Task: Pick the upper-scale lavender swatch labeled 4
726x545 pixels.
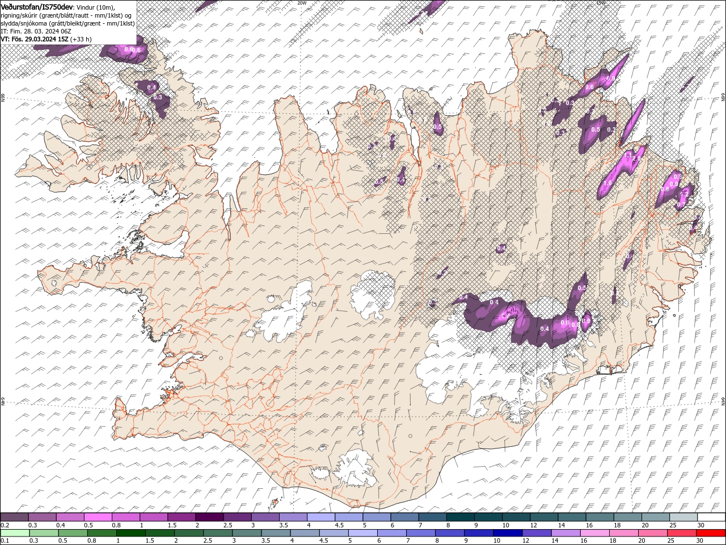Action: coord(320,517)
